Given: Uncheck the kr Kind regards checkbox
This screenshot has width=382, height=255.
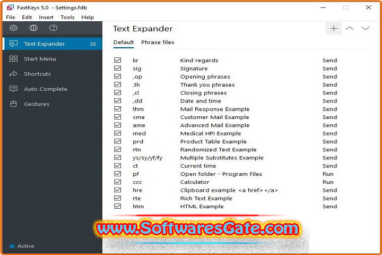Looking at the screenshot, I should 118,60.
